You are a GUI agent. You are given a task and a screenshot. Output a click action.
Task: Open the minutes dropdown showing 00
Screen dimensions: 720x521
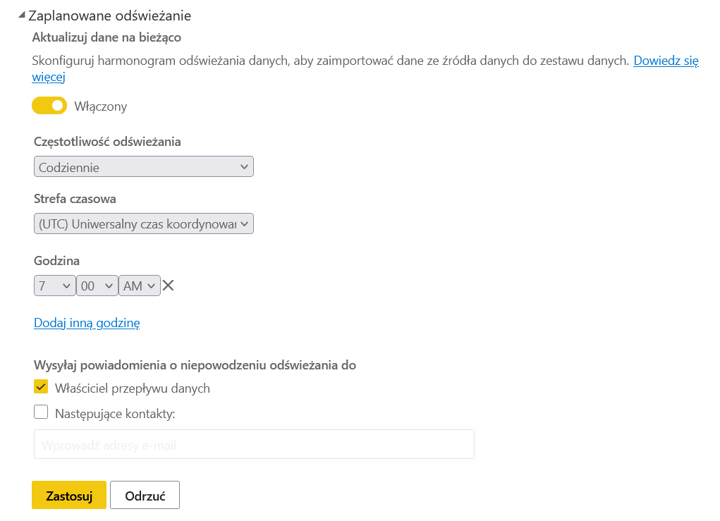[x=97, y=286]
